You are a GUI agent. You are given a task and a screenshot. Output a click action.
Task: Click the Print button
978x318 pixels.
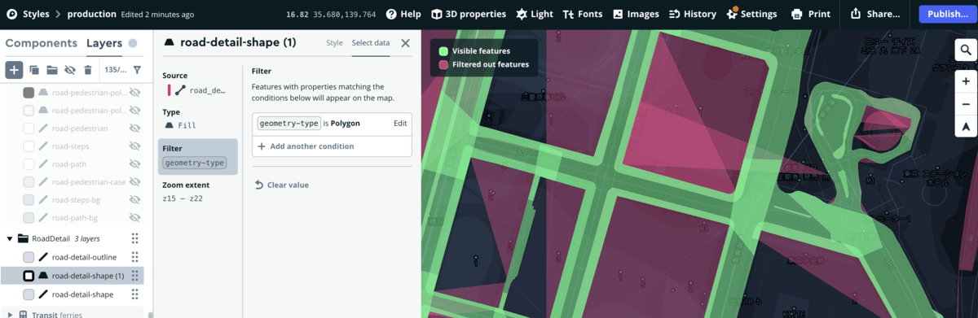pos(811,14)
